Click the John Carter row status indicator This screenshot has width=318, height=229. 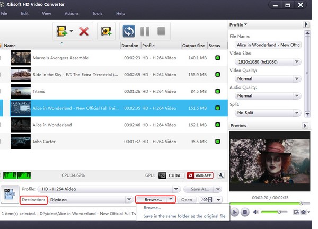click(x=218, y=142)
